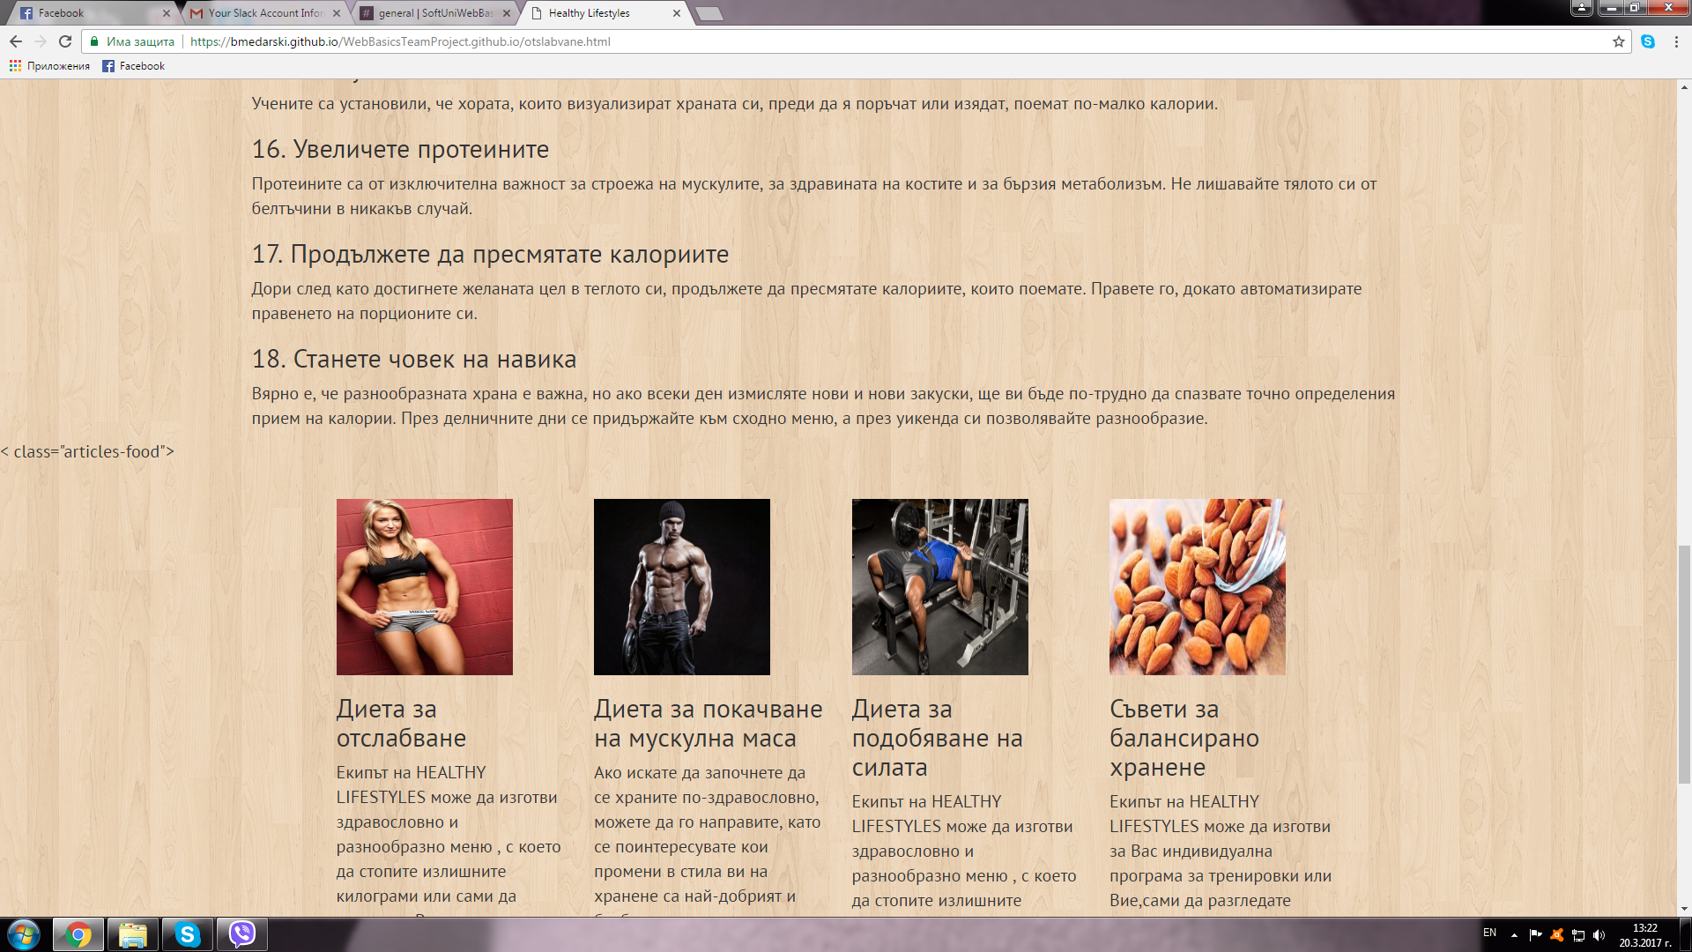Open the almonds article thumbnail
The width and height of the screenshot is (1692, 952).
pyautogui.click(x=1198, y=587)
